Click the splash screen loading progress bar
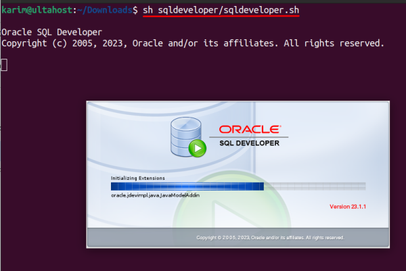Screen dimensions: 406x271 [238, 186]
